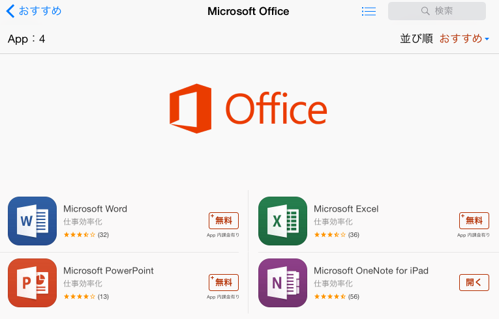499x319 pixels.
Task: Click 仕事効率化 category under Microsoft Excel
Action: tap(333, 222)
